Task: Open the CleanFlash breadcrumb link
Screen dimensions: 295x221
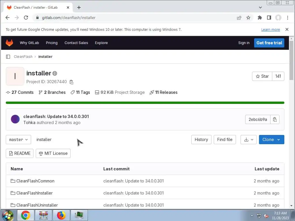Action: (x=23, y=57)
